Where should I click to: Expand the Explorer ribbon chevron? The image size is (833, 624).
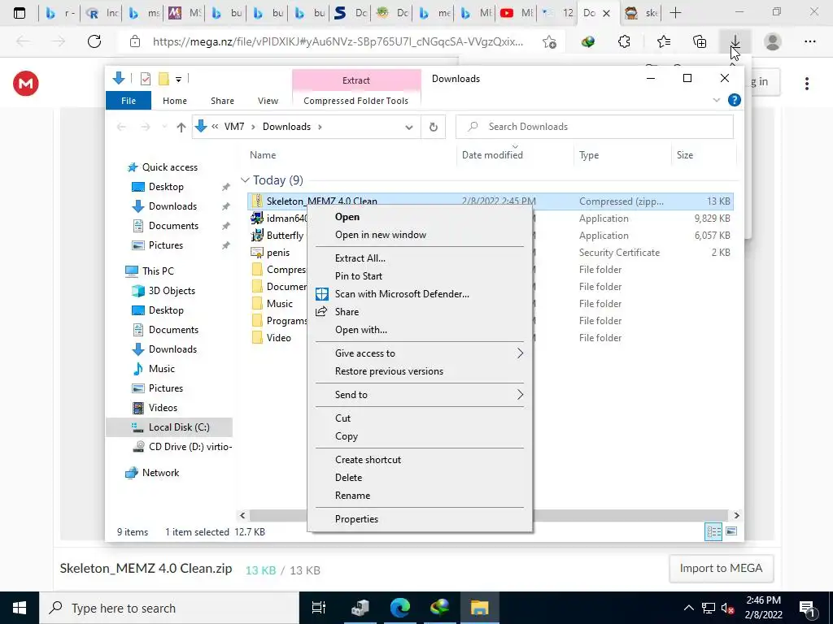(716, 100)
